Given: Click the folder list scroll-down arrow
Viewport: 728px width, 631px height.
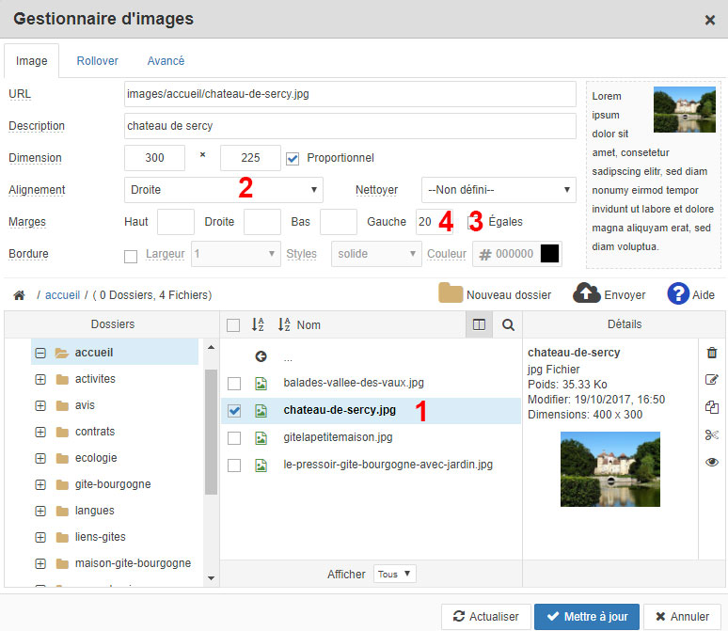Looking at the screenshot, I should coord(211,578).
